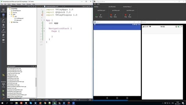Click the green Run button

[3, 91]
